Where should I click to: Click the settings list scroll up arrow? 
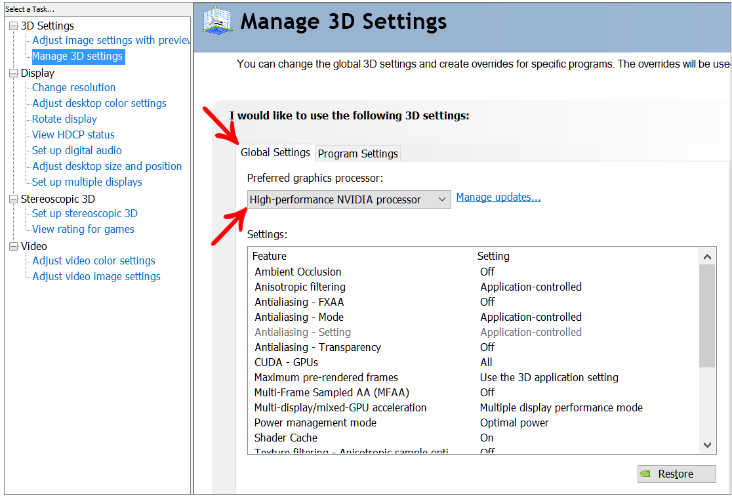point(707,257)
